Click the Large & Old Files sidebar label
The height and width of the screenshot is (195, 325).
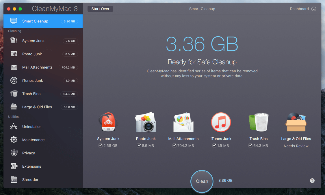coord(37,107)
